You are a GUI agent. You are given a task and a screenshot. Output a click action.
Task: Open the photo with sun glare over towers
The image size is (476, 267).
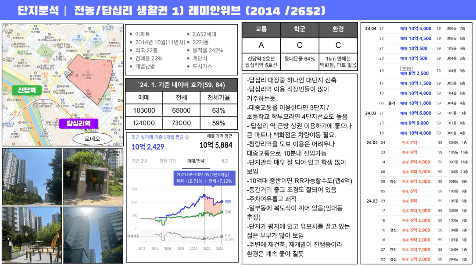tap(93, 235)
